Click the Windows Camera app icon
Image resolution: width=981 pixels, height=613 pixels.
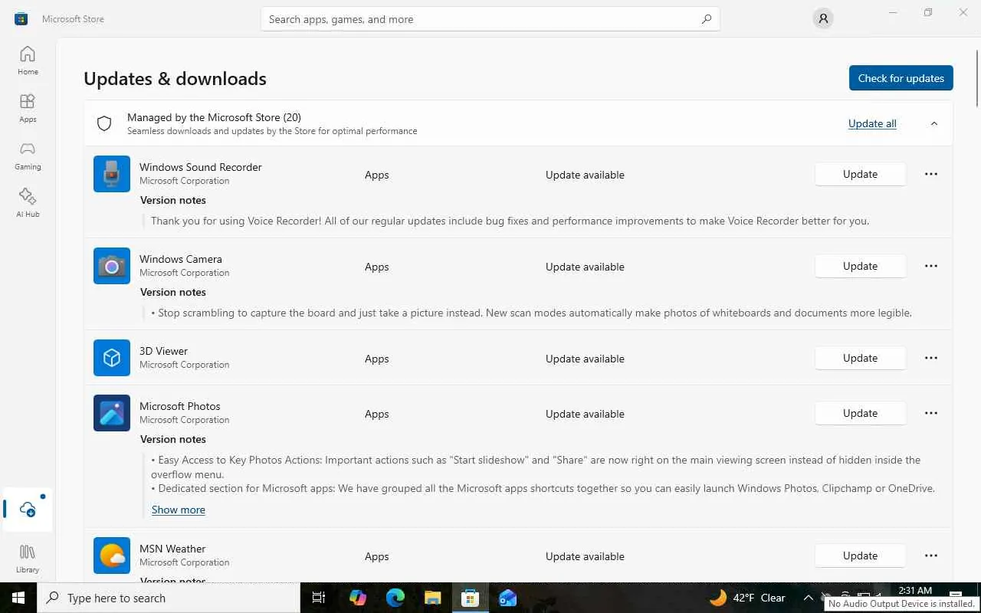(112, 266)
